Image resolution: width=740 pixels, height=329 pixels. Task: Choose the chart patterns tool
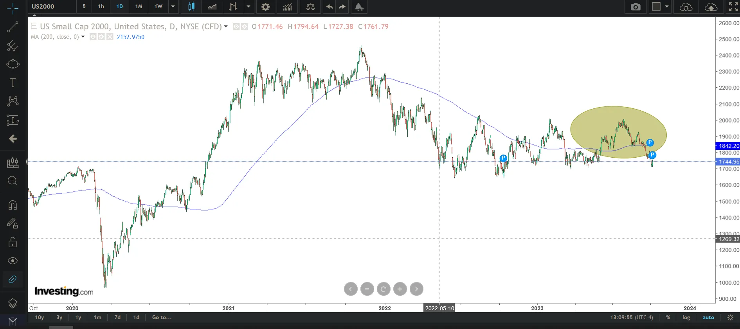(13, 101)
